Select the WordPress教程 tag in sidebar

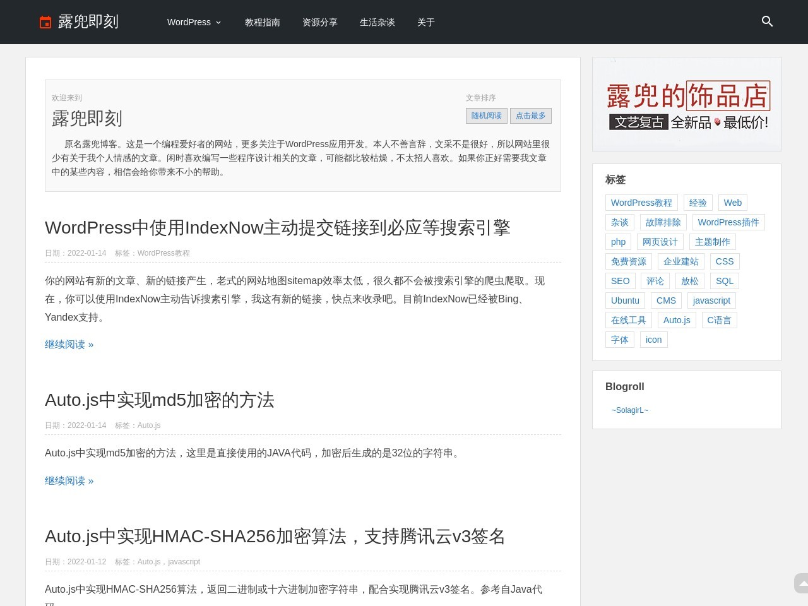(641, 203)
